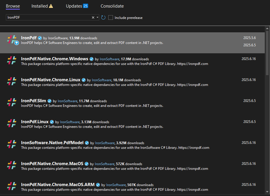The height and width of the screenshot is (196, 270).
Task: Open IronSoftware author link on IronPdf.Native.Chrome.Windows
Action: (109, 59)
